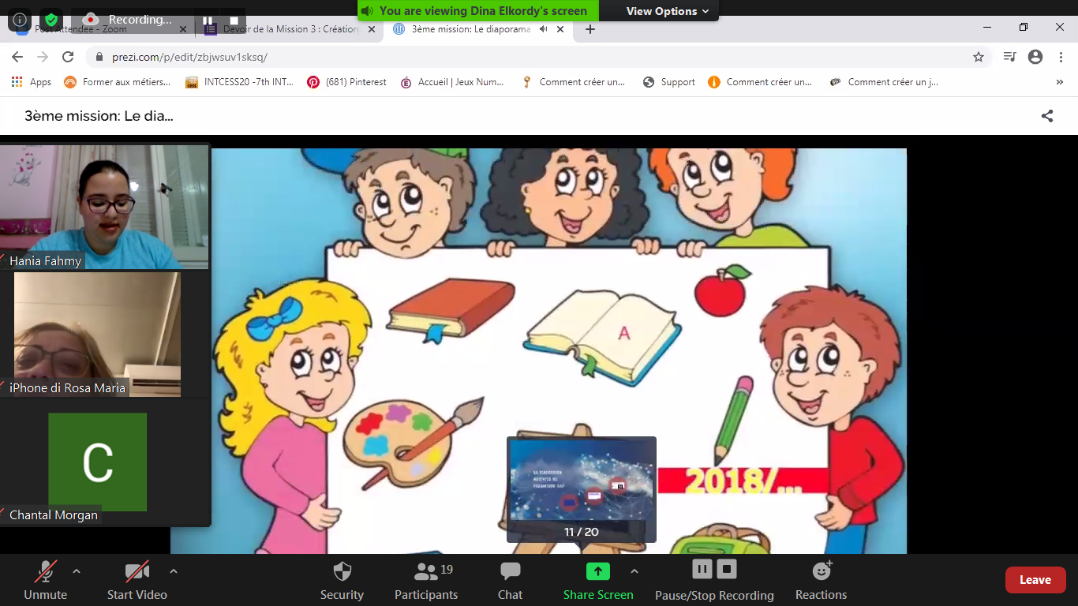Pause the recording in the top indicator
This screenshot has width=1078, height=606.
208,21
